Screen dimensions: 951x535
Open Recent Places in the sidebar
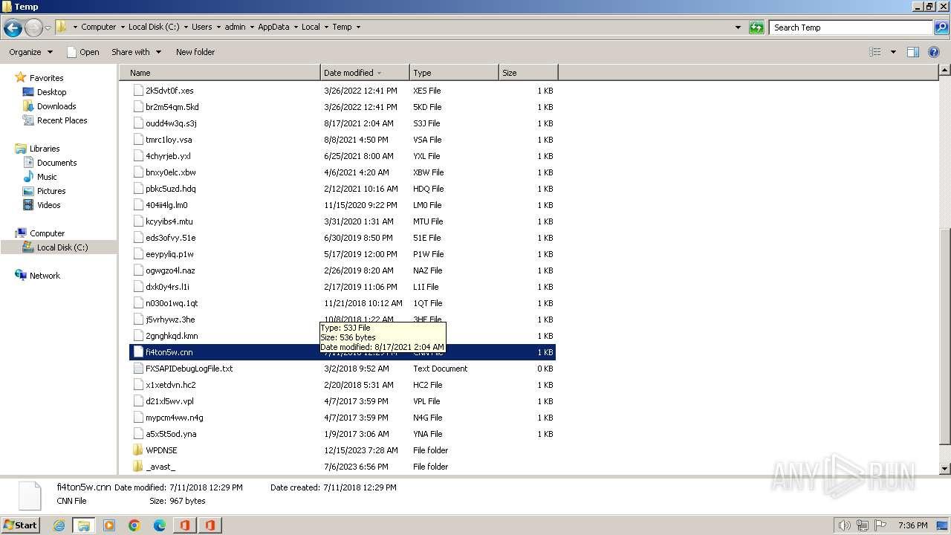pyautogui.click(x=62, y=120)
